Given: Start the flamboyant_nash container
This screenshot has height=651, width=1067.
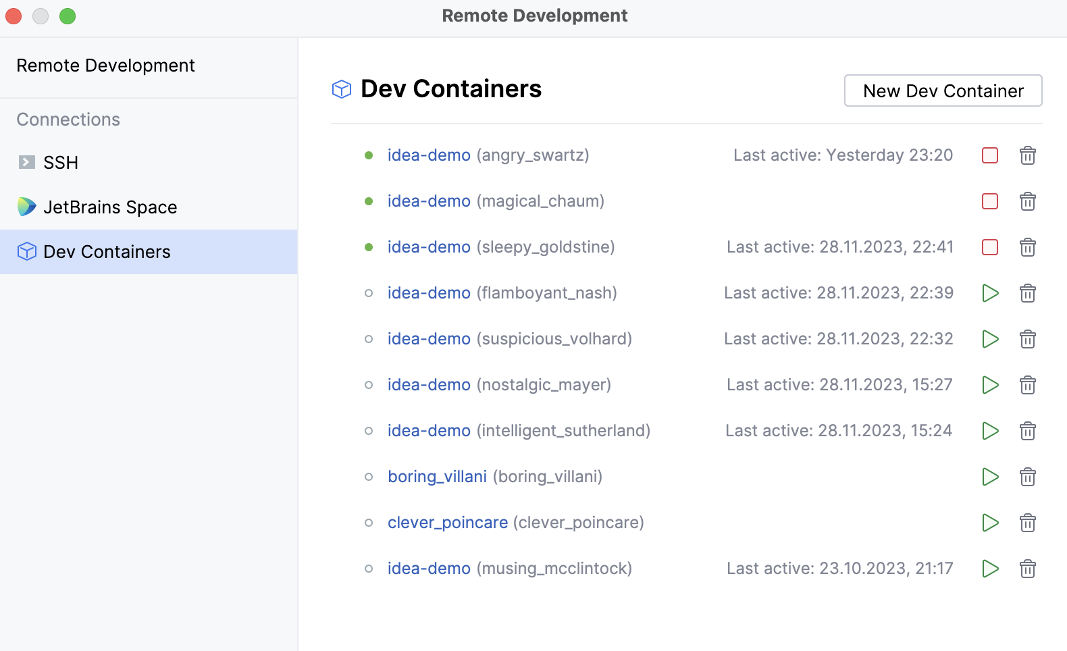Looking at the screenshot, I should click(x=990, y=293).
